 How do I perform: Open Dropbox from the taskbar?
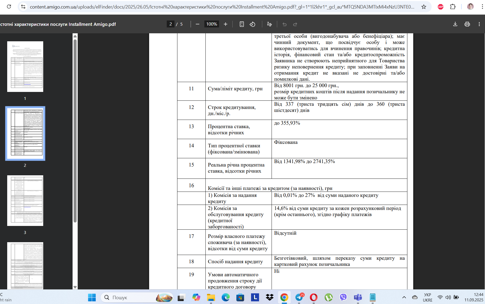coord(270,297)
